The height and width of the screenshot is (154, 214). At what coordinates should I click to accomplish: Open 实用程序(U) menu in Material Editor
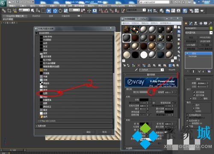coord(166,23)
